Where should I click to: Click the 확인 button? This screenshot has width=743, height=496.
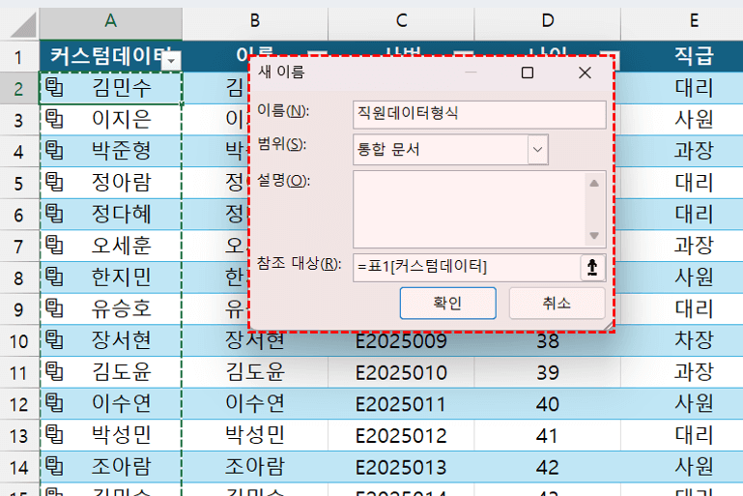tap(447, 303)
